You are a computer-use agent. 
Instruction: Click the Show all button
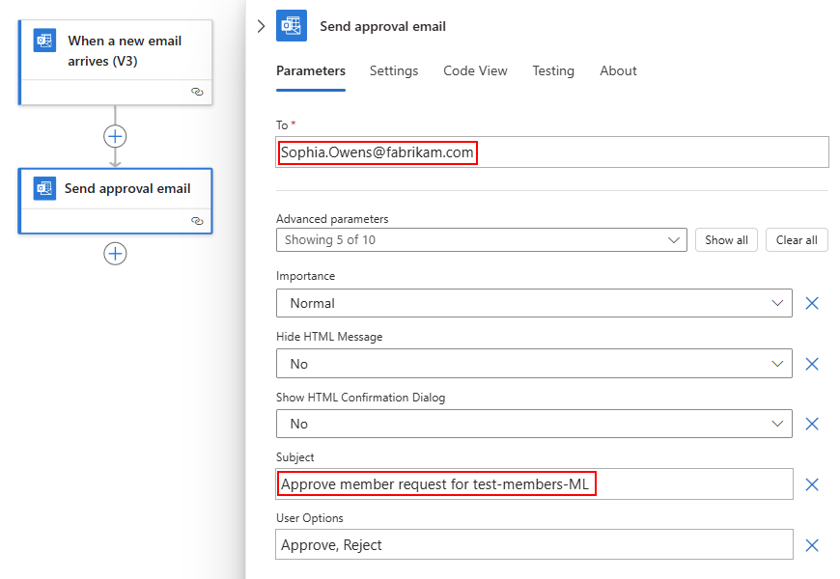pyautogui.click(x=725, y=240)
